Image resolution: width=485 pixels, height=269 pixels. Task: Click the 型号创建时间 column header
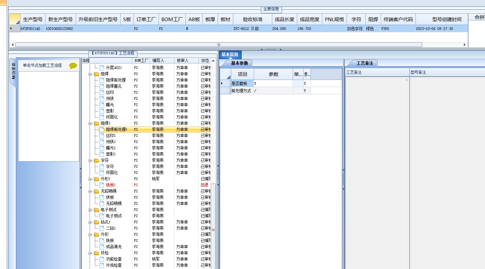pos(442,19)
